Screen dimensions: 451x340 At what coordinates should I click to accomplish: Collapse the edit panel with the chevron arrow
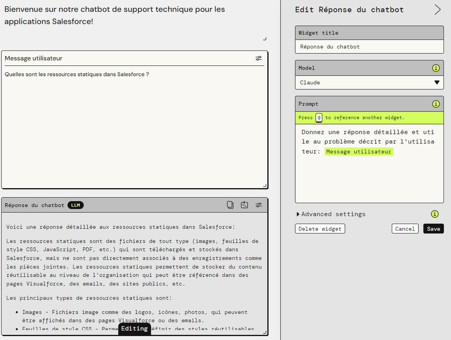click(437, 10)
